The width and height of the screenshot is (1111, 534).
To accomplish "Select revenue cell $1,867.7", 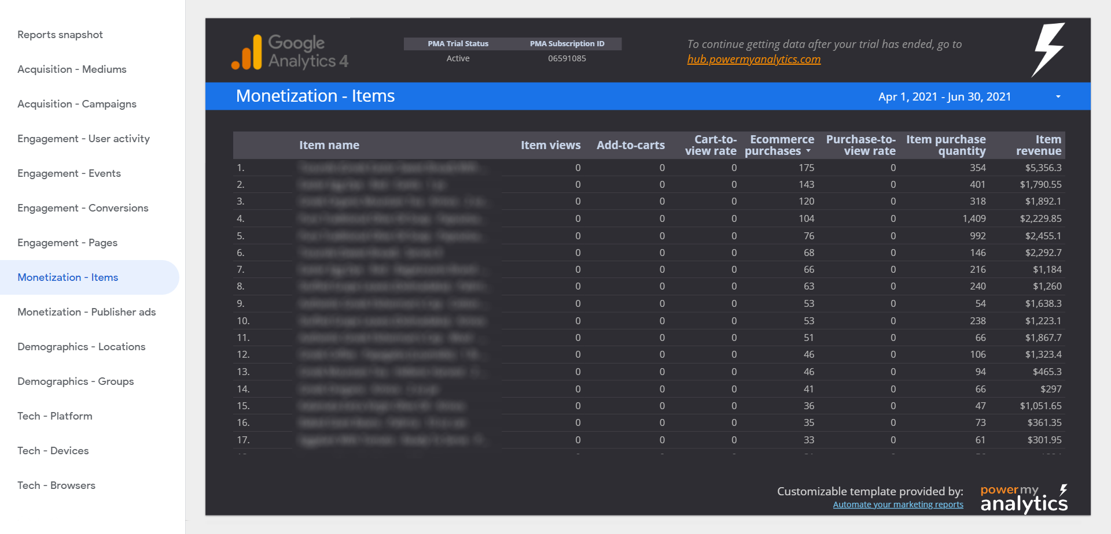I will [1043, 338].
